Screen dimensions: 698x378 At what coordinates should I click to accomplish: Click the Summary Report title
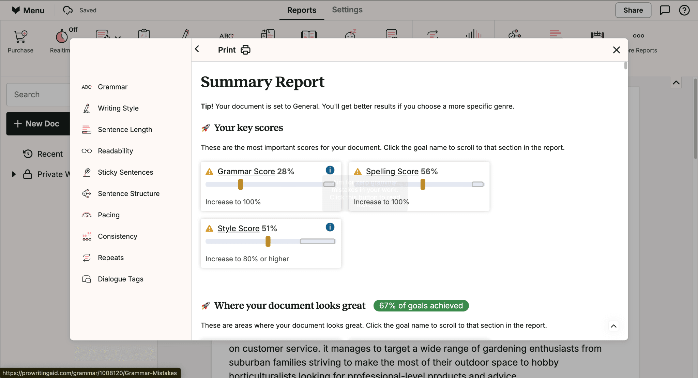(262, 82)
